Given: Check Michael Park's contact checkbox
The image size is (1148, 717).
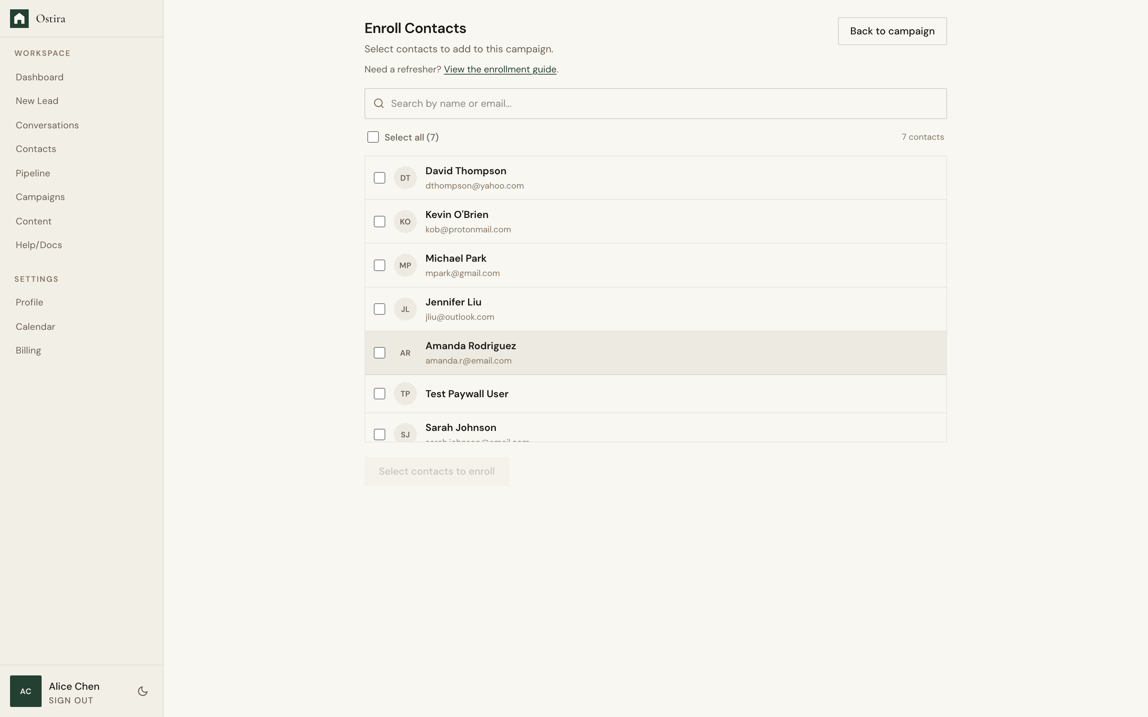Looking at the screenshot, I should coord(380,265).
